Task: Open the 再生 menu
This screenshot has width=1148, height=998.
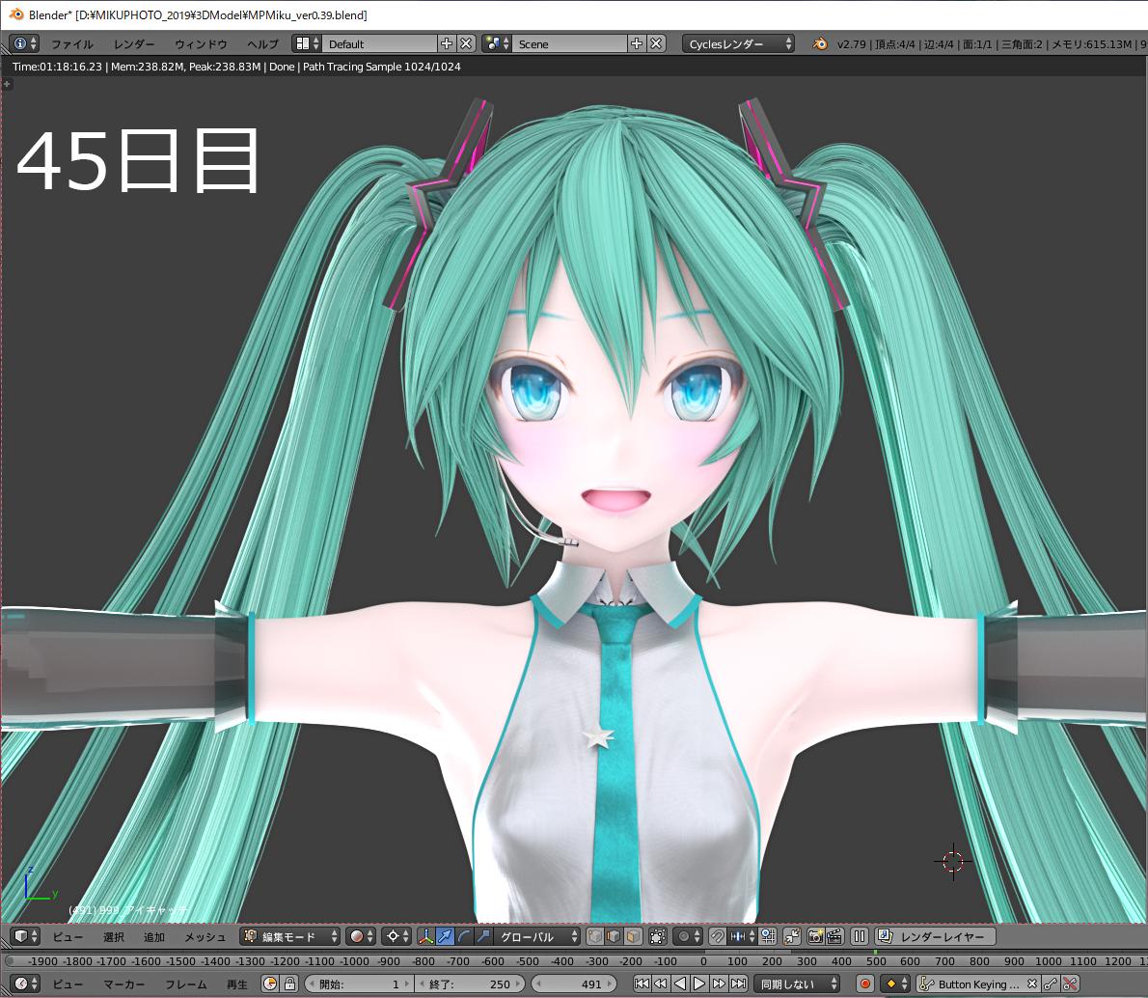Action: coord(236,984)
